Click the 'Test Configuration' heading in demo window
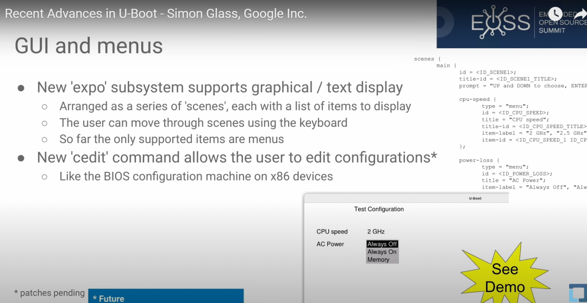The image size is (587, 303). click(x=379, y=209)
